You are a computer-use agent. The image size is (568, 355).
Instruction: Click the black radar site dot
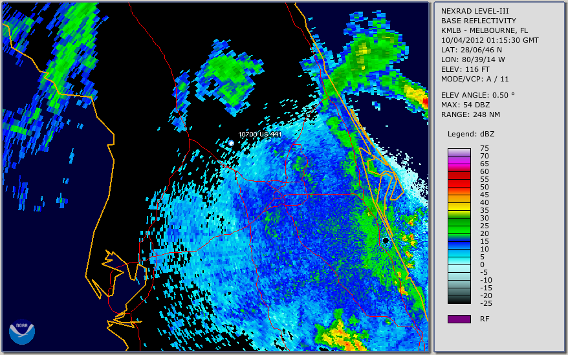tap(386, 240)
